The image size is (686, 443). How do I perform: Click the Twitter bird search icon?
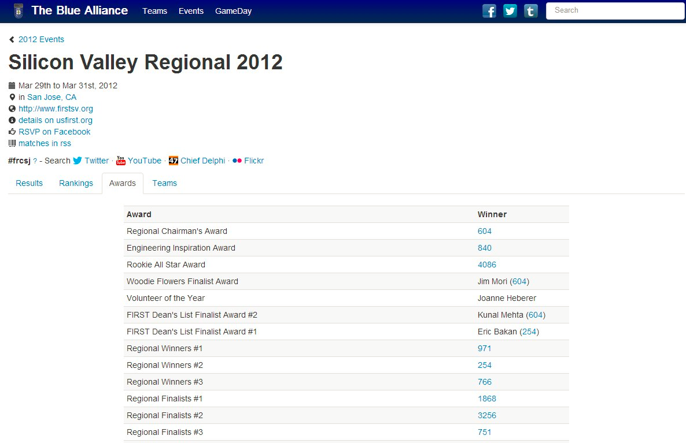click(x=78, y=161)
